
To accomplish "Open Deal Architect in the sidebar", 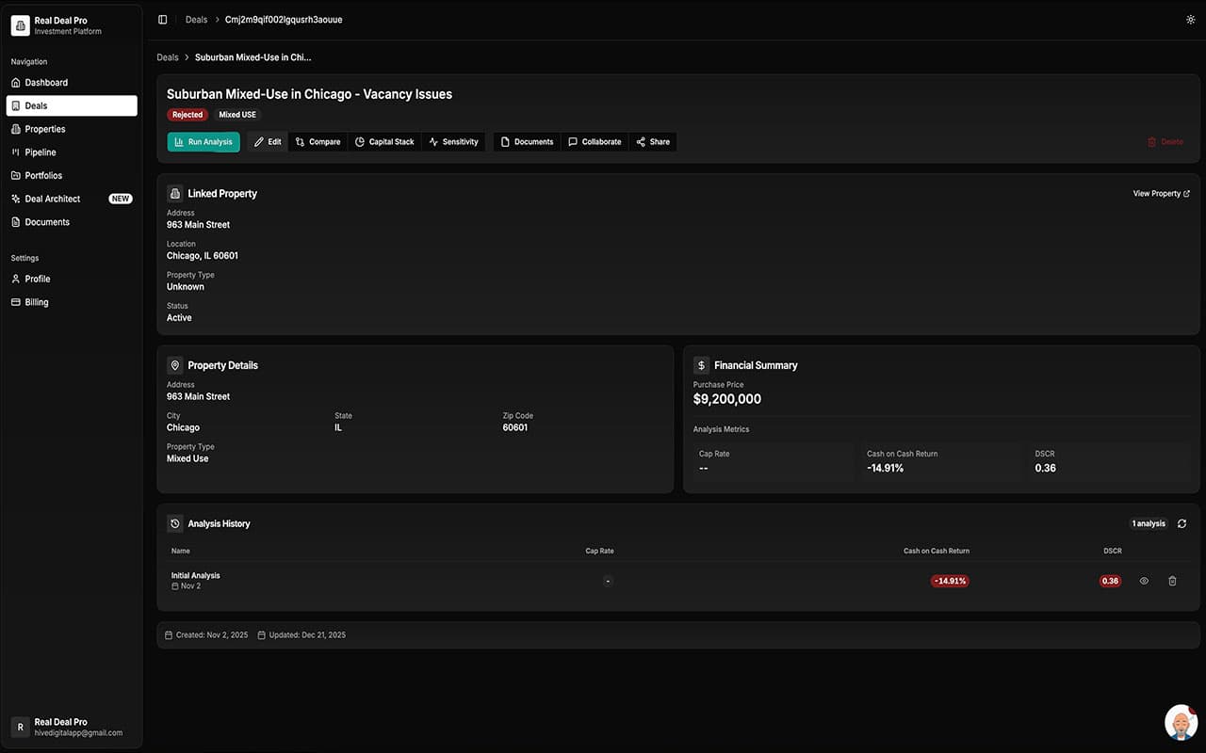I will pyautogui.click(x=53, y=199).
